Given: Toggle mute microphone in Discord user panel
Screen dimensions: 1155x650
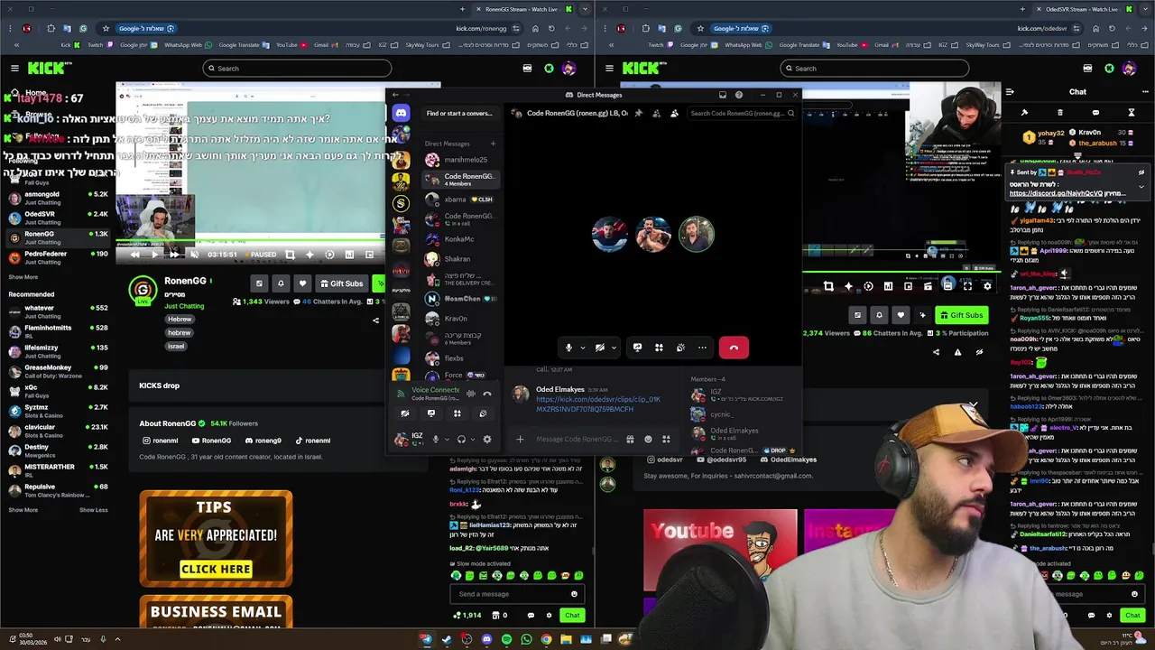Looking at the screenshot, I should pos(435,440).
